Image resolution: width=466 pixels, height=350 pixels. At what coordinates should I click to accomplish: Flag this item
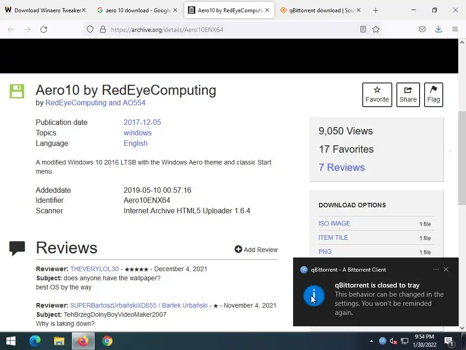[434, 95]
